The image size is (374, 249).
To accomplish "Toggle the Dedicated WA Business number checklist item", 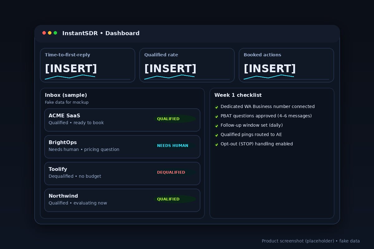I will [217, 107].
